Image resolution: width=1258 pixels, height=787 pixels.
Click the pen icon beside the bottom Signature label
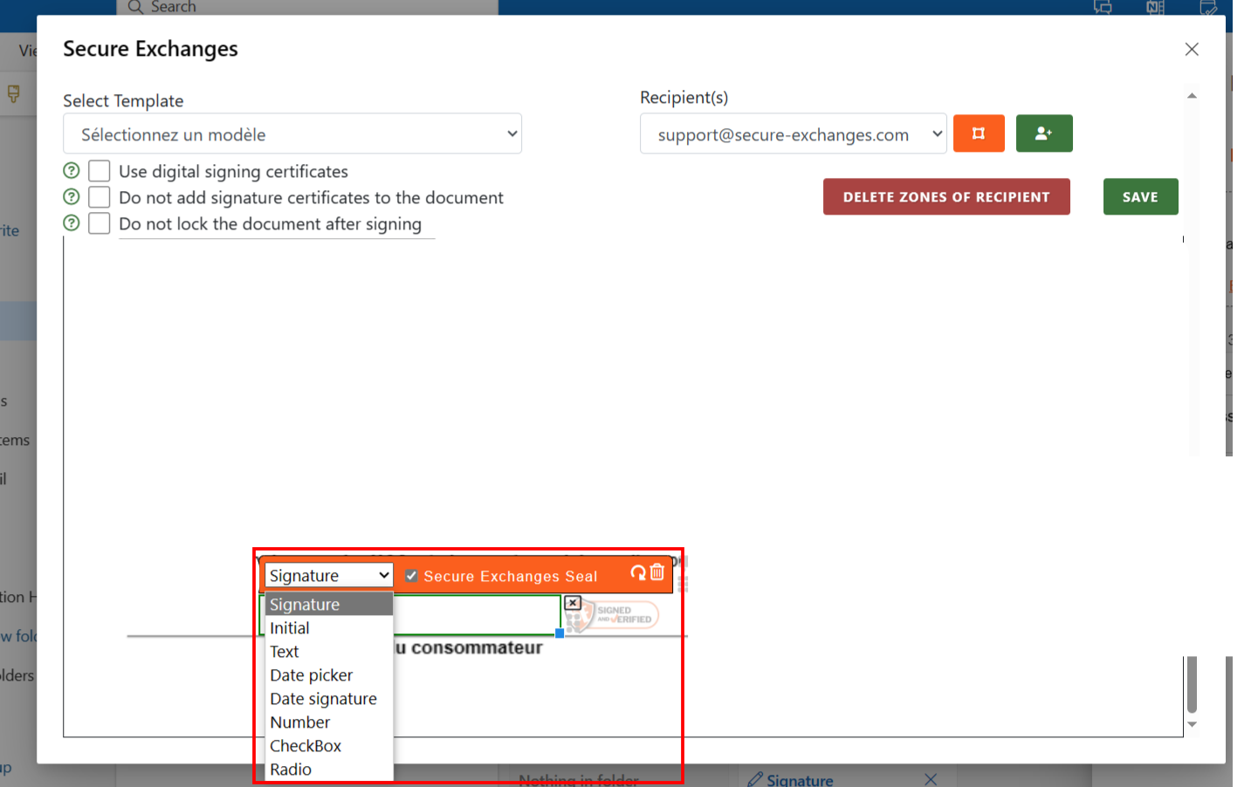tap(755, 779)
